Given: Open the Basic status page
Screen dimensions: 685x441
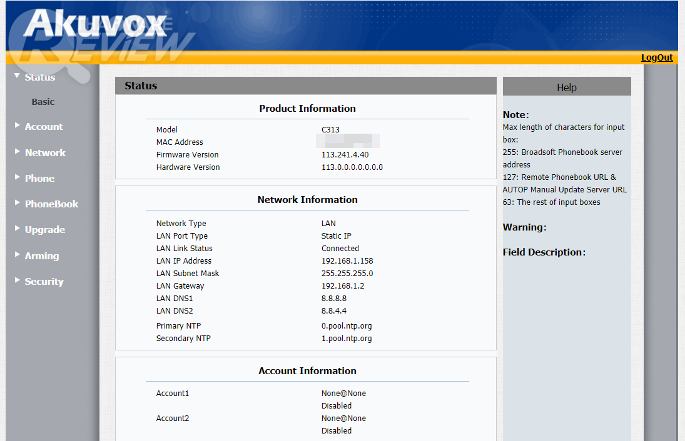Looking at the screenshot, I should pos(43,102).
